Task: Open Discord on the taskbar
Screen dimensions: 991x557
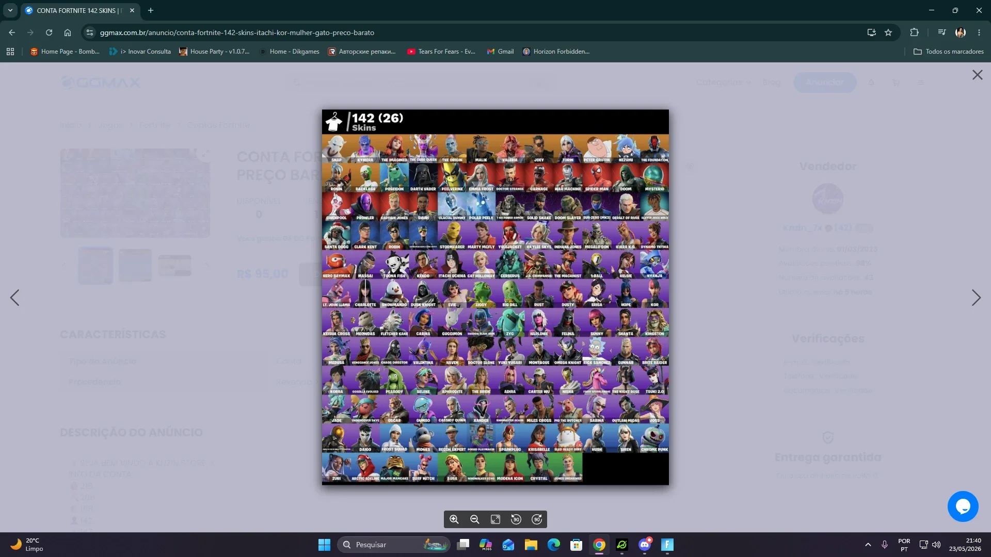Action: click(645, 545)
